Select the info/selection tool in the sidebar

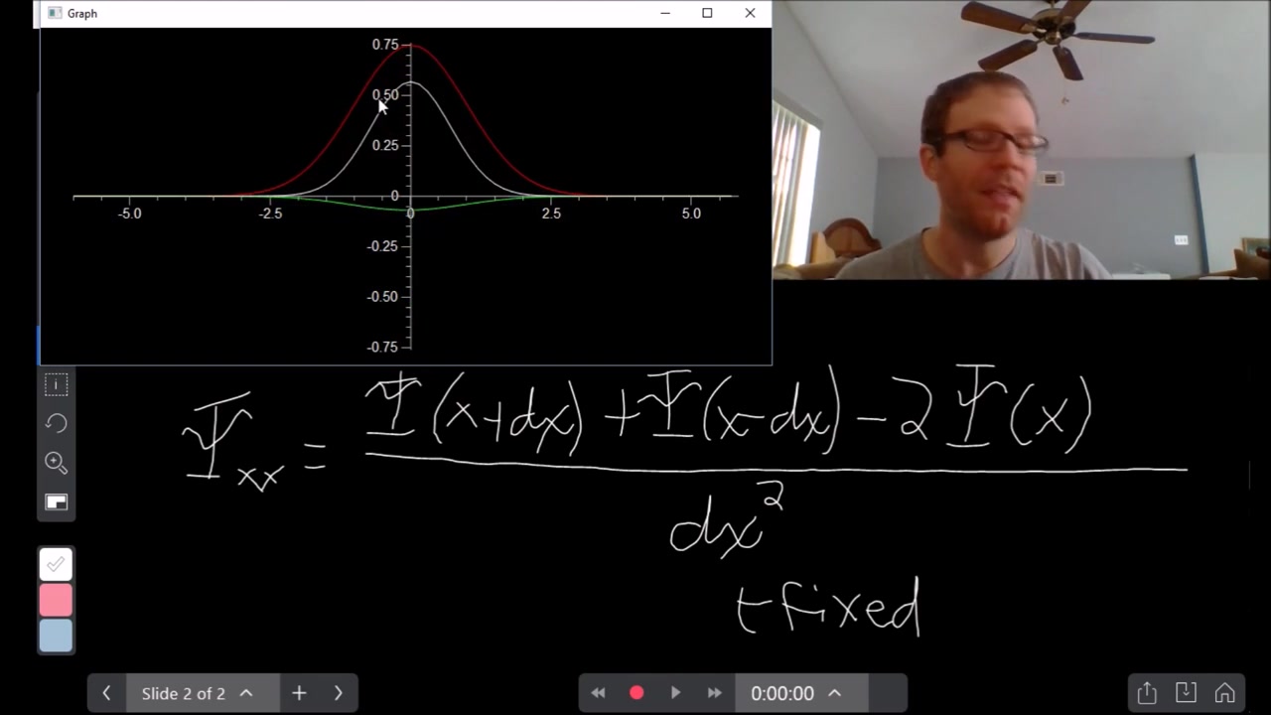click(x=56, y=385)
